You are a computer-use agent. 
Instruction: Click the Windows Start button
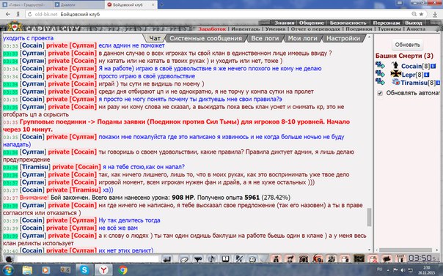coord(9,270)
